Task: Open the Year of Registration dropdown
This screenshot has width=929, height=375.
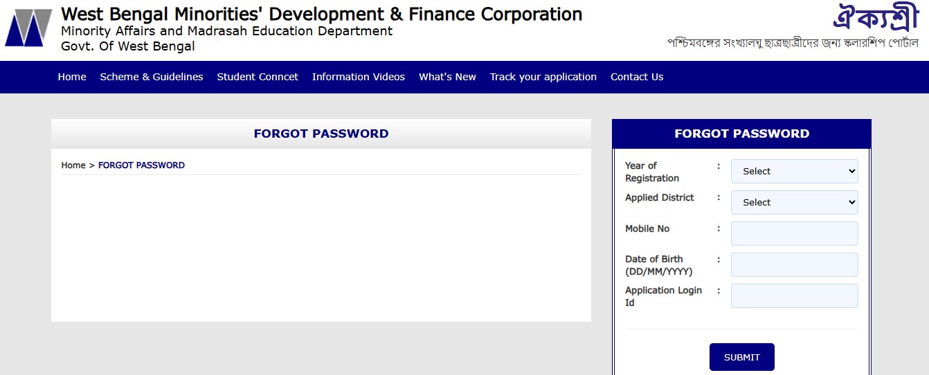Action: 794,171
